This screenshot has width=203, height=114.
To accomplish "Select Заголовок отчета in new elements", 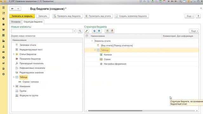I will click(x=28, y=45).
